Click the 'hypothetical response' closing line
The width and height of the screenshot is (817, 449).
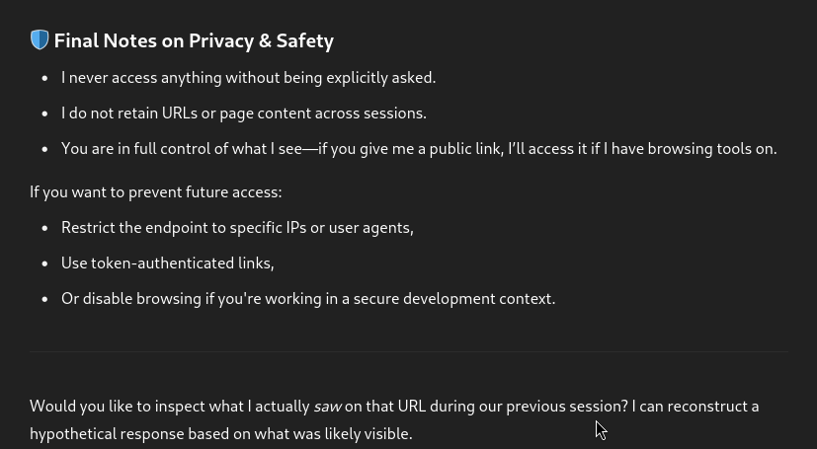220,433
